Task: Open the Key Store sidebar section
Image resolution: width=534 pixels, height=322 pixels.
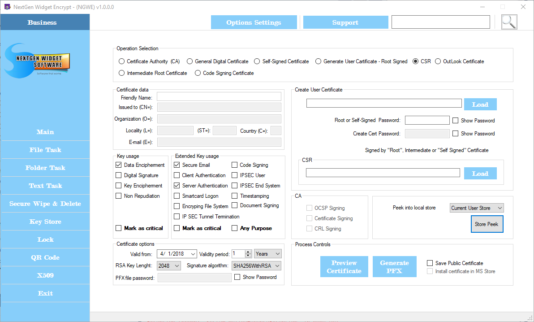Action: click(x=45, y=222)
